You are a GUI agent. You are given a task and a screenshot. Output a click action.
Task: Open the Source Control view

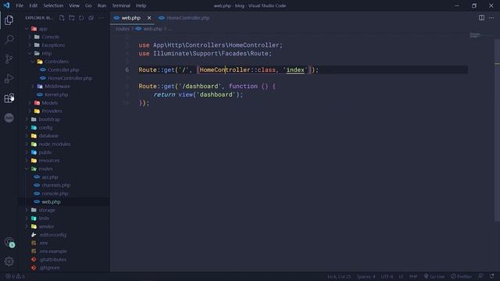tap(9, 59)
